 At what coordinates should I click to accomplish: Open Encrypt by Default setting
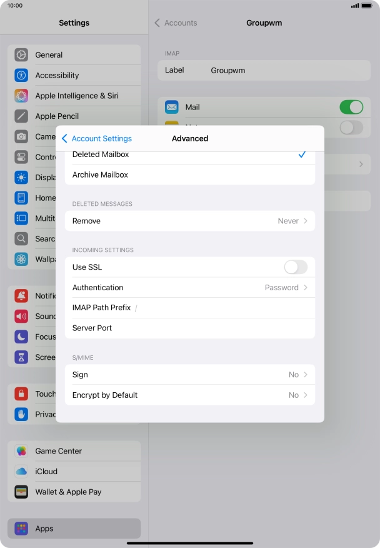click(189, 395)
